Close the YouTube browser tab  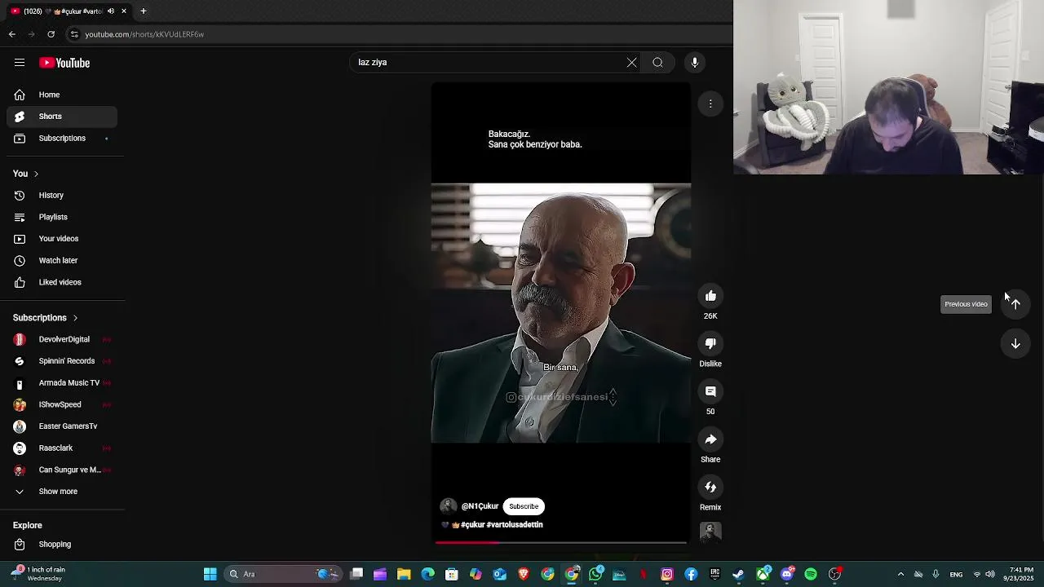click(x=124, y=11)
